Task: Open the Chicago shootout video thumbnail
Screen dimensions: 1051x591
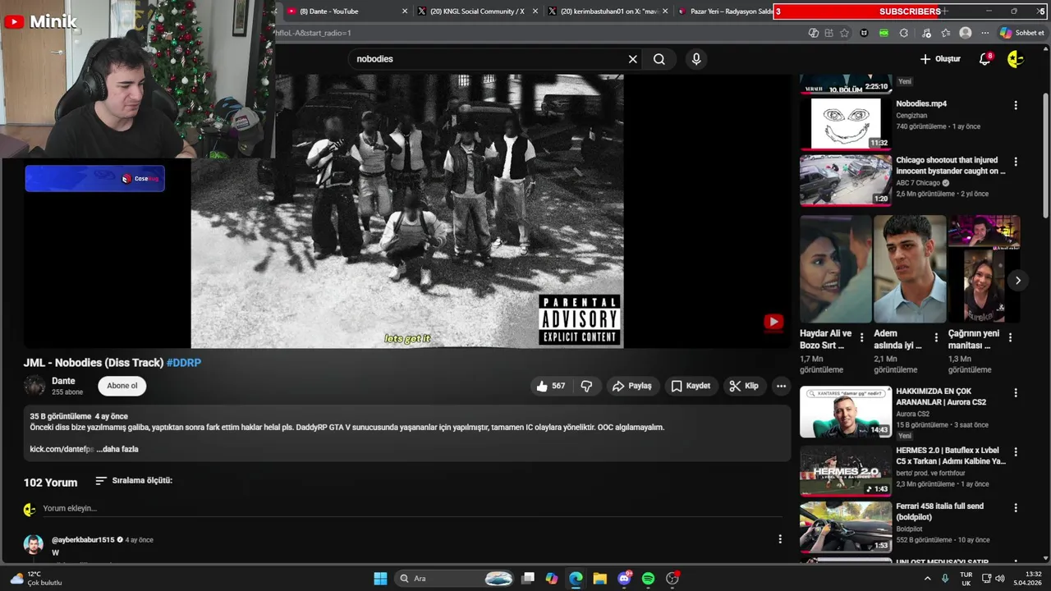Action: tap(846, 181)
